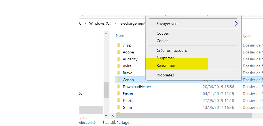Click the Epson folder icon
This screenshot has width=263, height=126.
click(119, 94)
